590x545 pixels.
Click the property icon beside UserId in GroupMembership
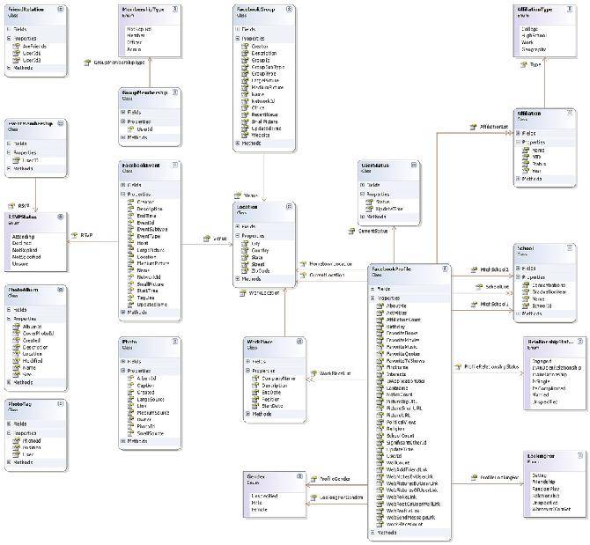pos(130,129)
